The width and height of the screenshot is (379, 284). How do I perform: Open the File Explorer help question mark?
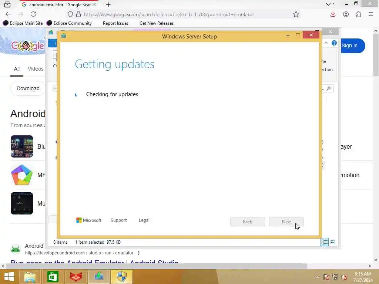(334, 43)
